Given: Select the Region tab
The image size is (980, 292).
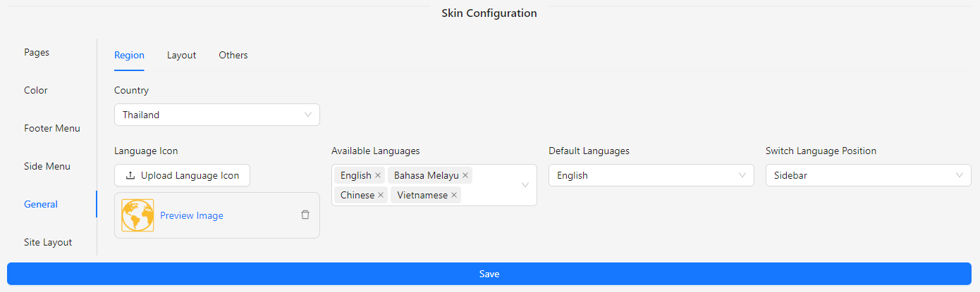Looking at the screenshot, I should tap(129, 55).
